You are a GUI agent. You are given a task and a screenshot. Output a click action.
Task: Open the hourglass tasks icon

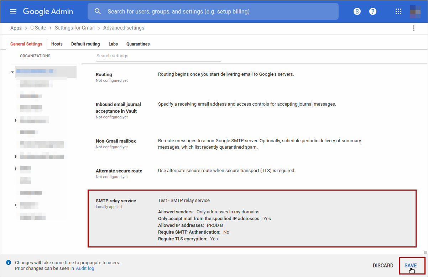(357, 11)
